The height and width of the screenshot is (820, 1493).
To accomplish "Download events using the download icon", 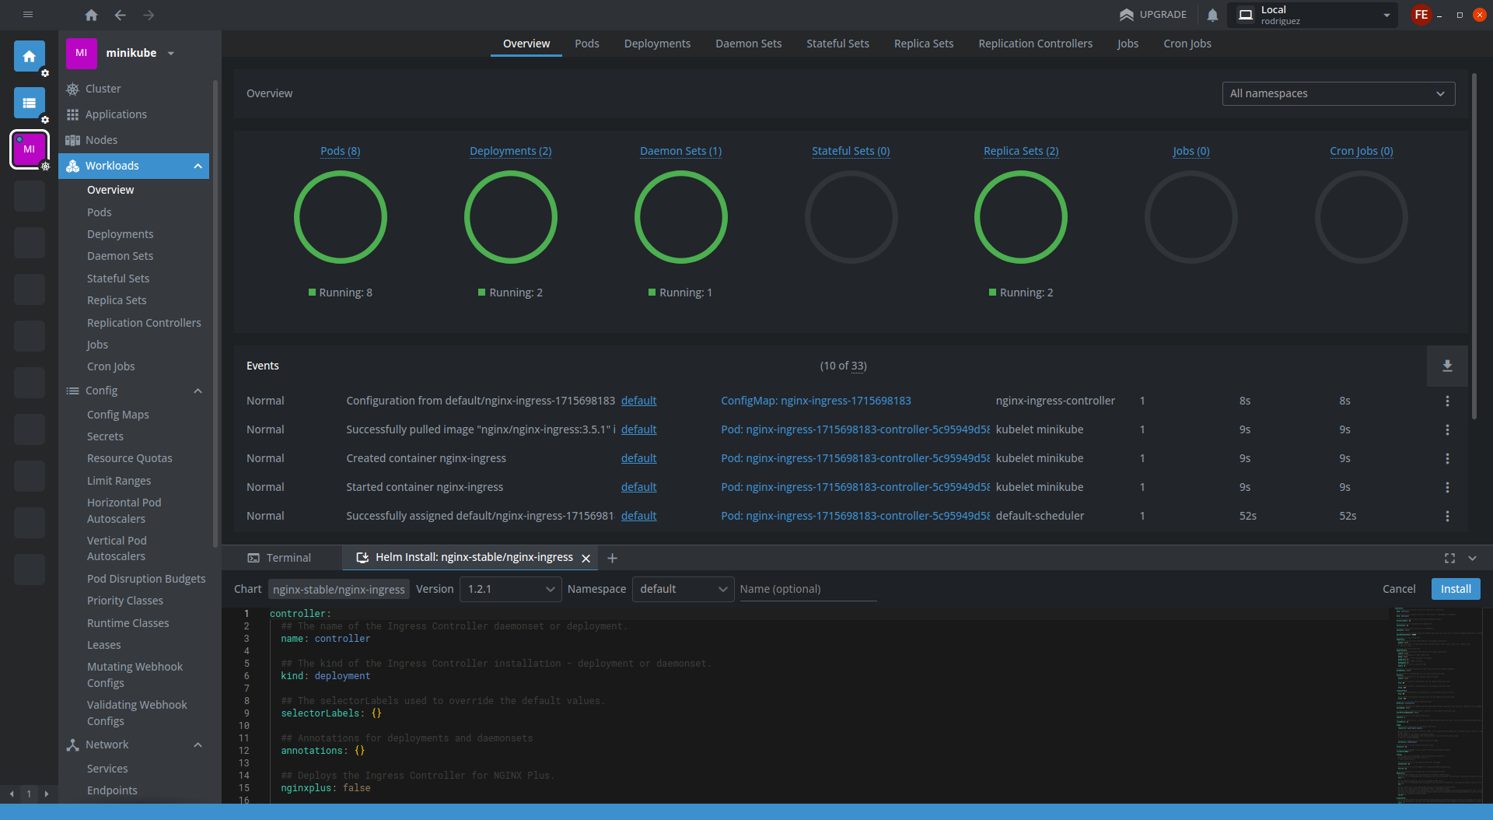I will pos(1447,366).
